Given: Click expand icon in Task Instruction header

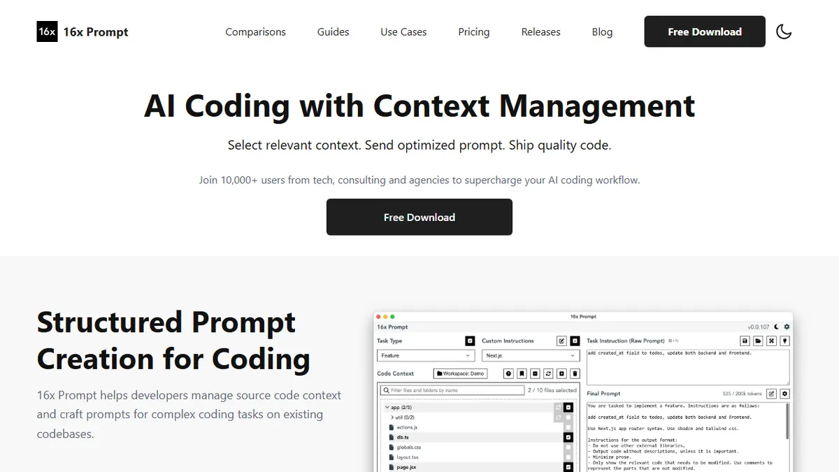Looking at the screenshot, I should (x=771, y=341).
